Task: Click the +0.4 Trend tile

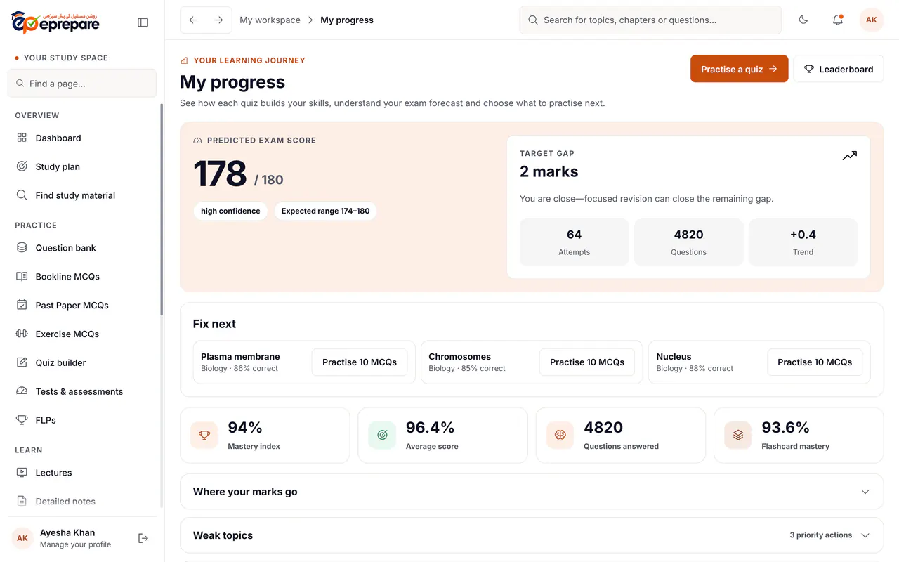Action: tap(803, 242)
